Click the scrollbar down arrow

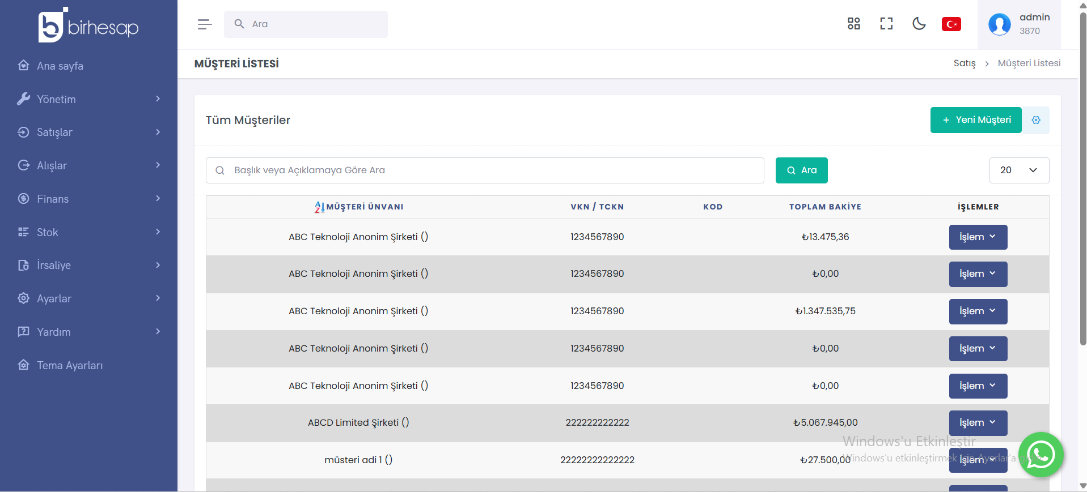tap(1083, 486)
